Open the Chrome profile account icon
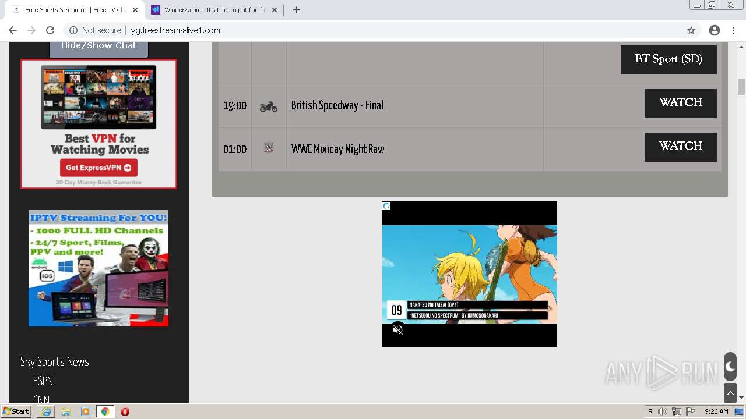The height and width of the screenshot is (419, 746). tap(715, 30)
